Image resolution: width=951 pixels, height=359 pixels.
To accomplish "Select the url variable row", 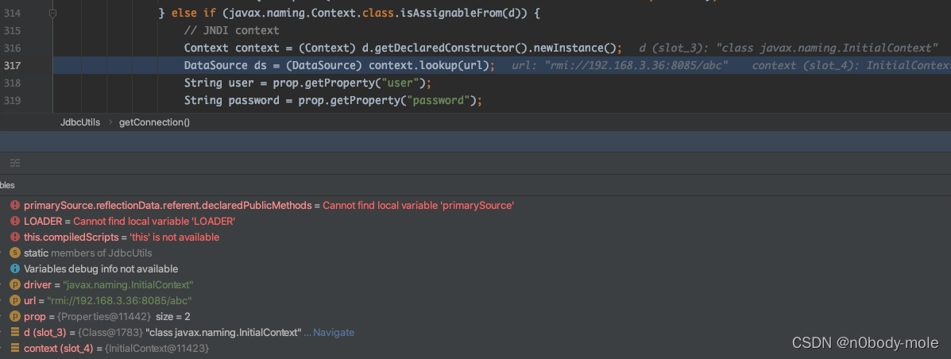I will (475, 300).
